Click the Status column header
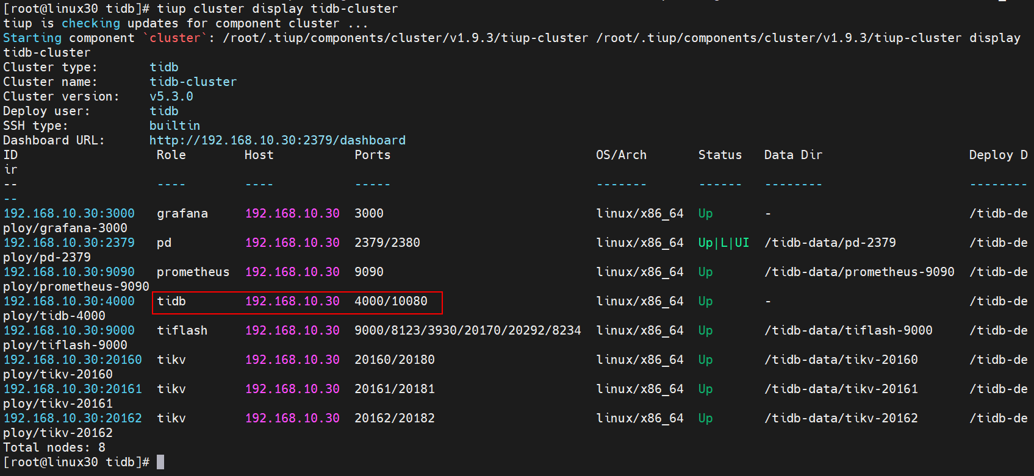Viewport: 1034px width, 476px height. (720, 155)
